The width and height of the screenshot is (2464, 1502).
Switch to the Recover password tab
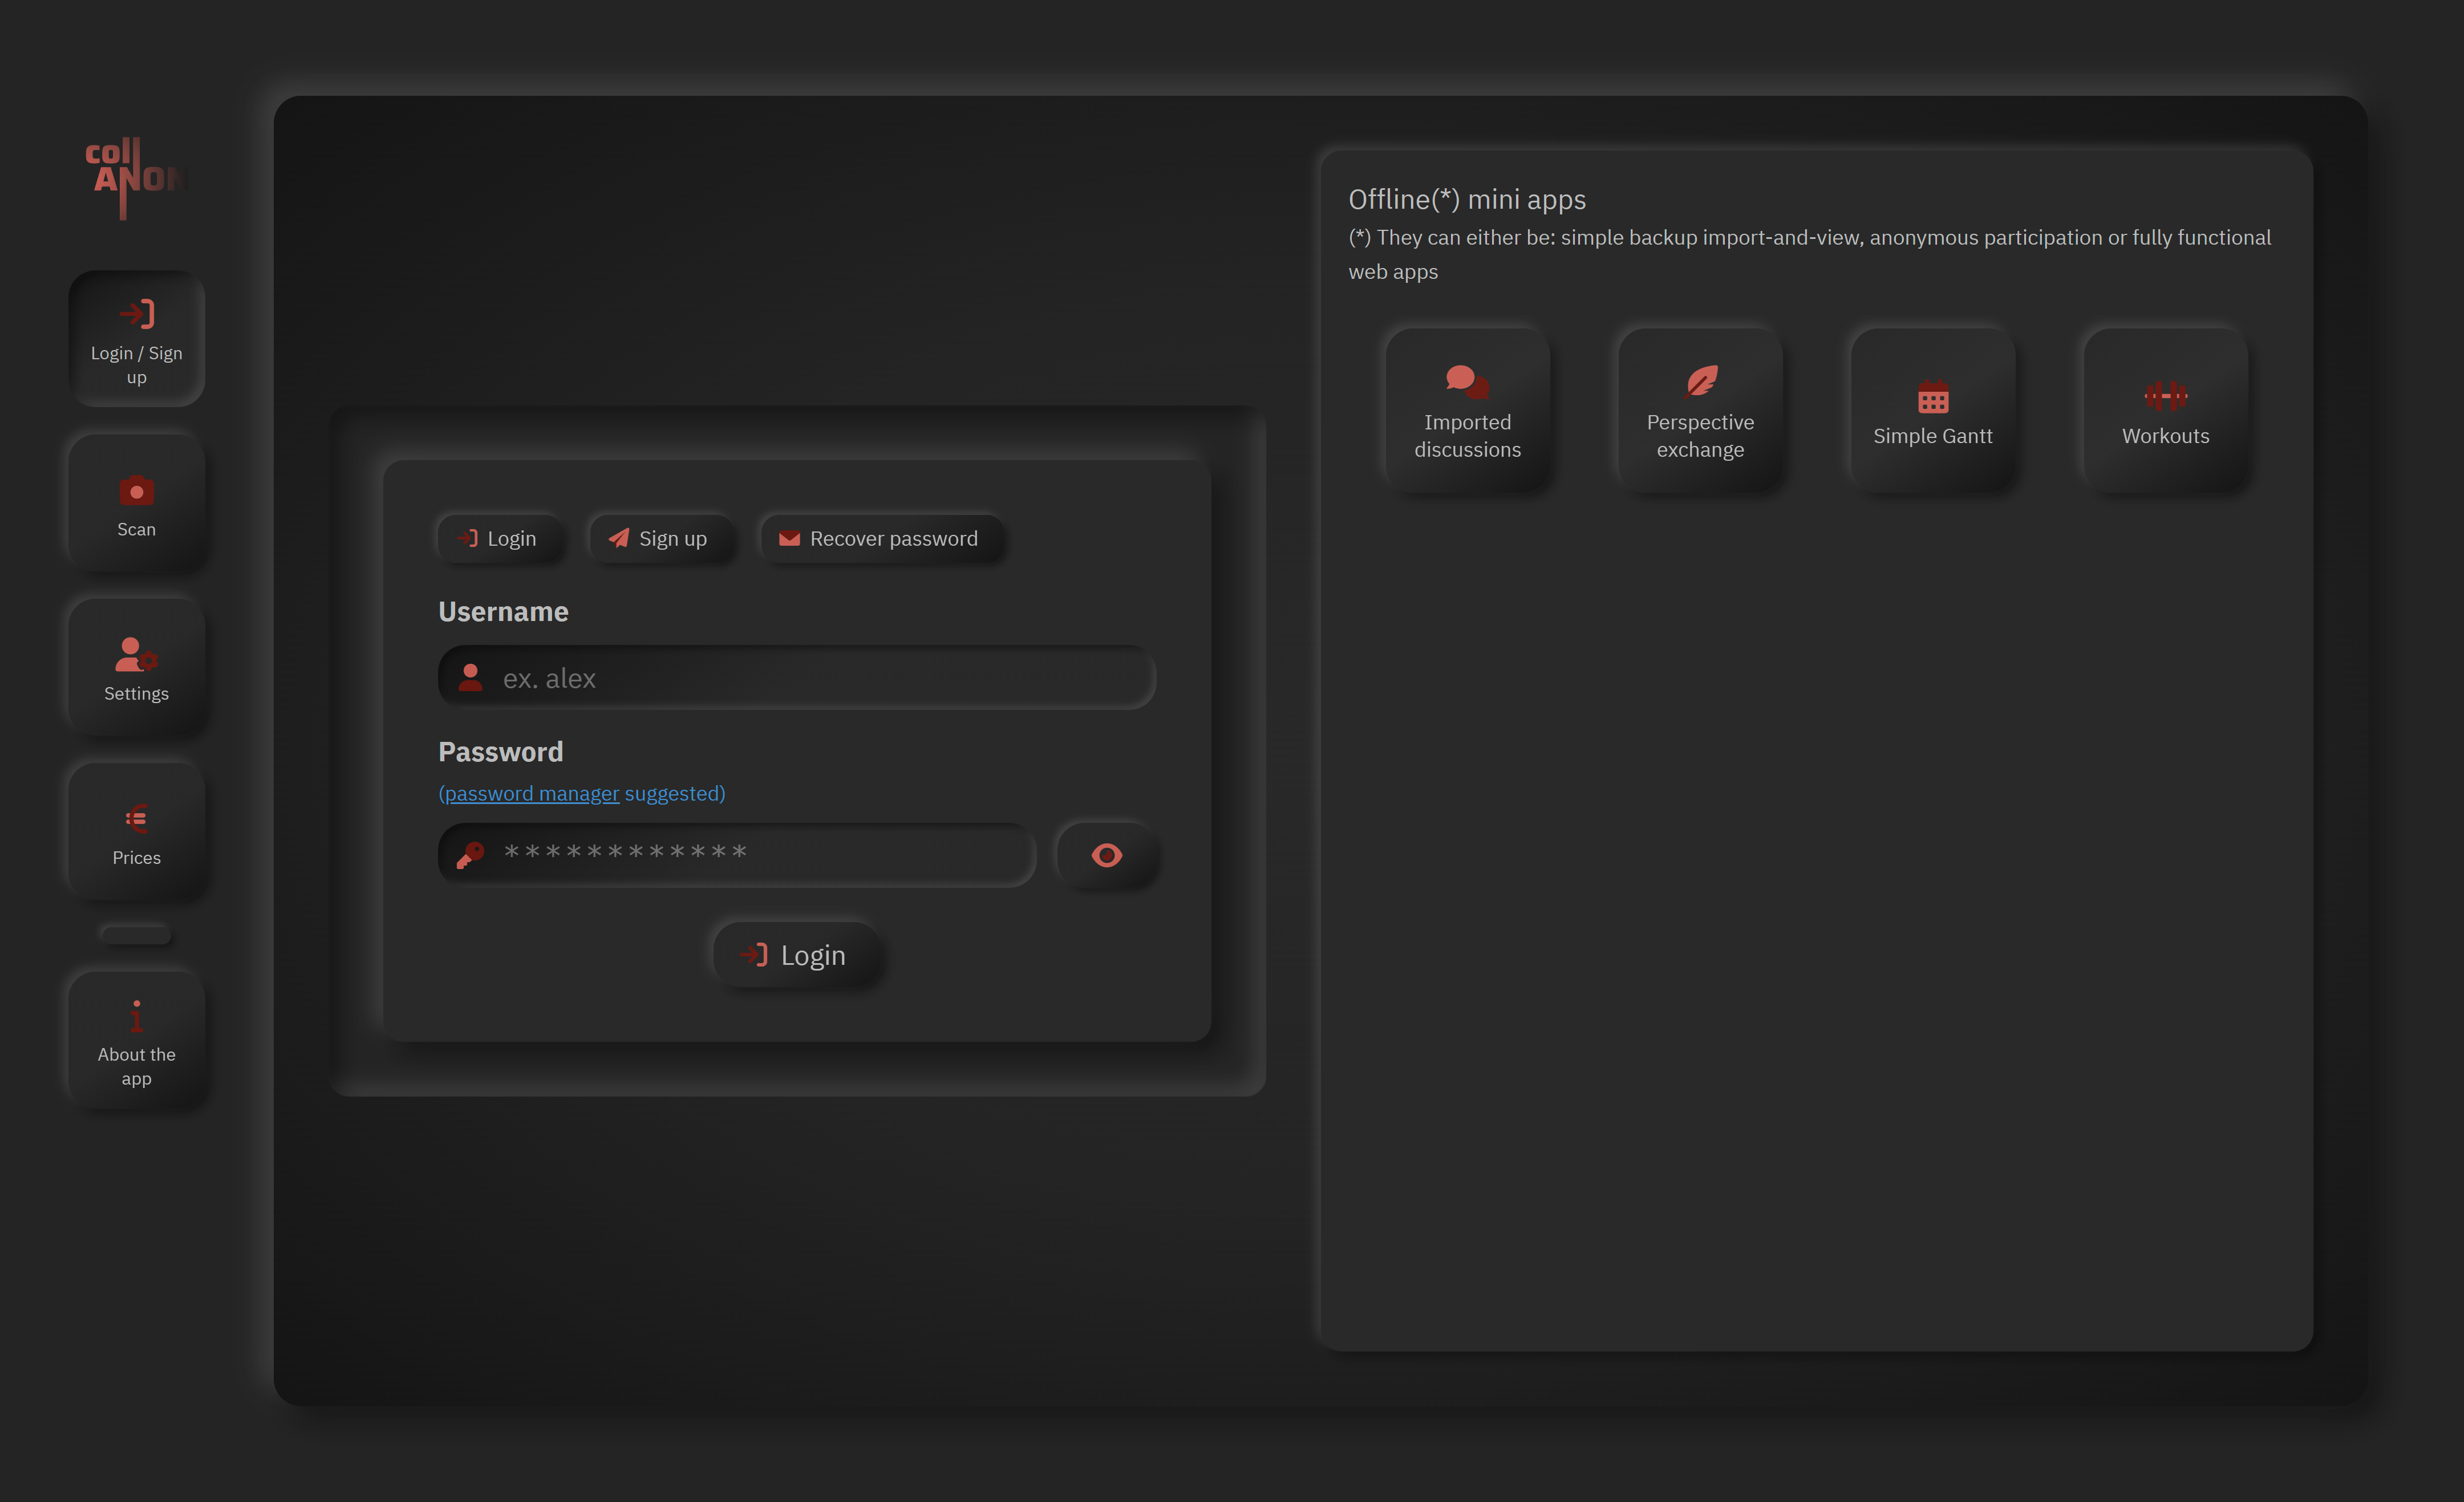[x=880, y=539]
